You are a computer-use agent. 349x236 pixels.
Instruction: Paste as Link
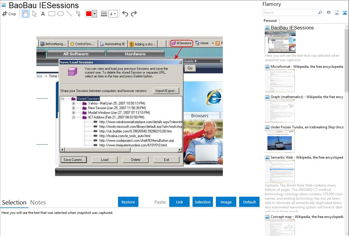click(179, 202)
